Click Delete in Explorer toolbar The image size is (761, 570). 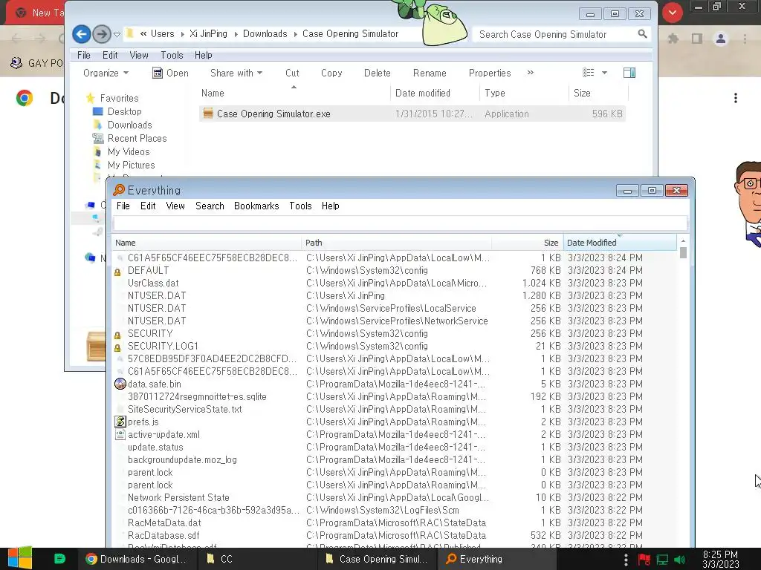click(377, 73)
